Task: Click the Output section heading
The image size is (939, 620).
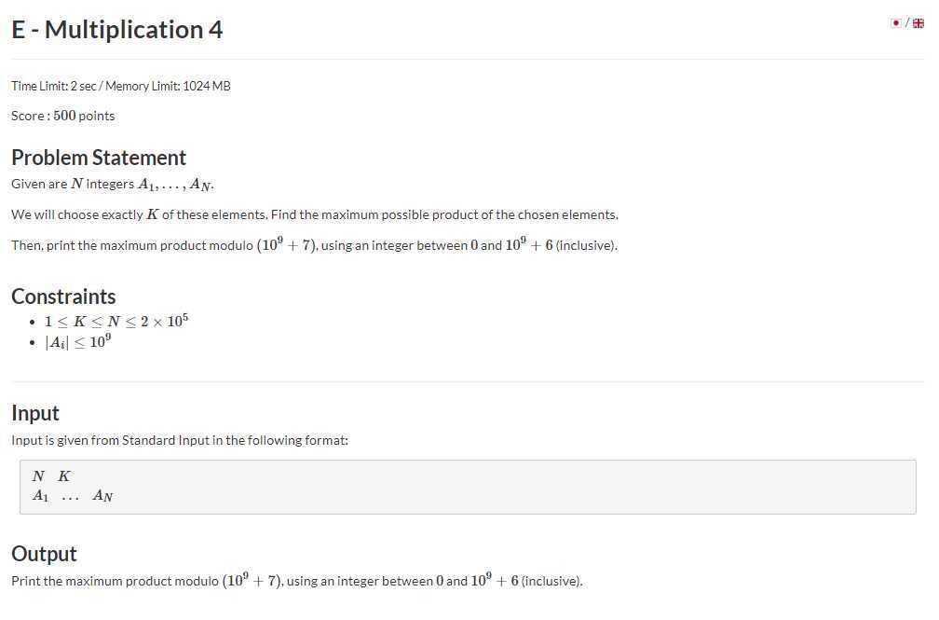Action: pos(45,554)
